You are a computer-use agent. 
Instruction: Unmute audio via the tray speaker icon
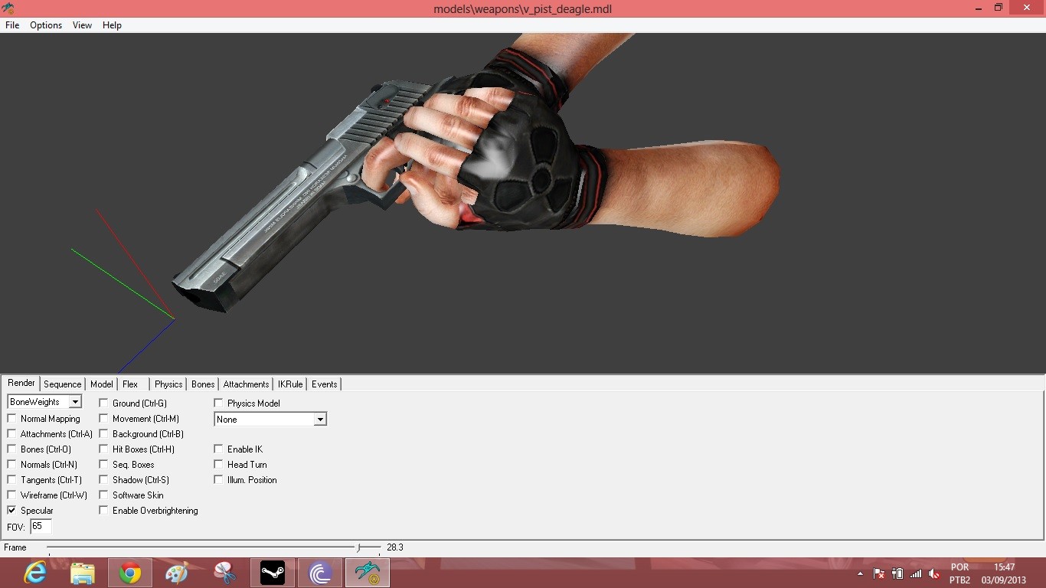pos(933,573)
